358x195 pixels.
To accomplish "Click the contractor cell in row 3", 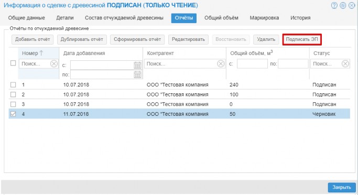I will (x=177, y=104).
